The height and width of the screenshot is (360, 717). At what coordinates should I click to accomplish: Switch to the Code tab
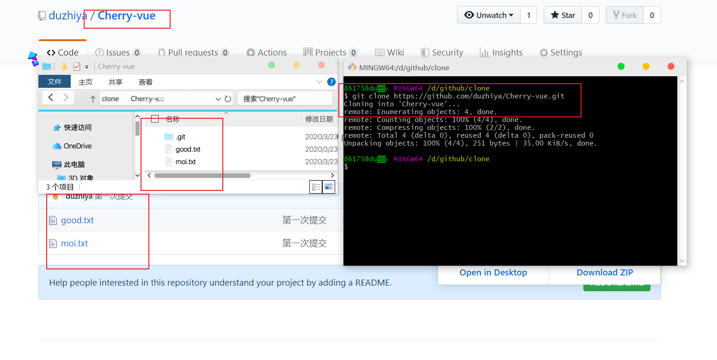(62, 52)
